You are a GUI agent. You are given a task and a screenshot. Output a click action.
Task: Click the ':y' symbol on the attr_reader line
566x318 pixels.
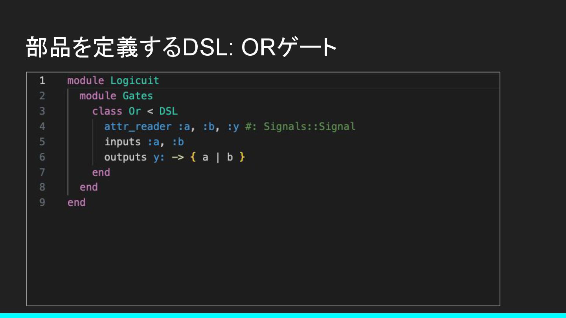233,127
